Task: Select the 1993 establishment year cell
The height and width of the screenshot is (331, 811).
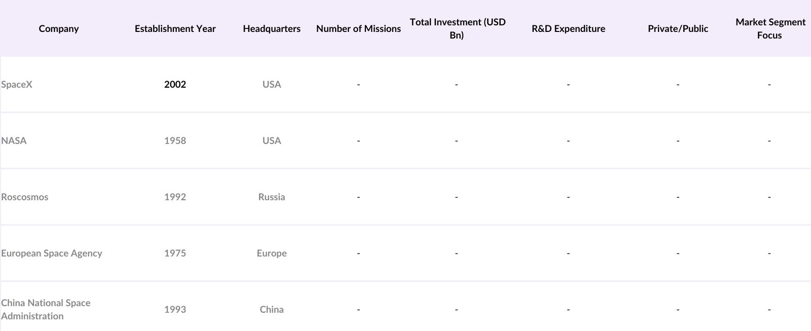Action: (175, 310)
